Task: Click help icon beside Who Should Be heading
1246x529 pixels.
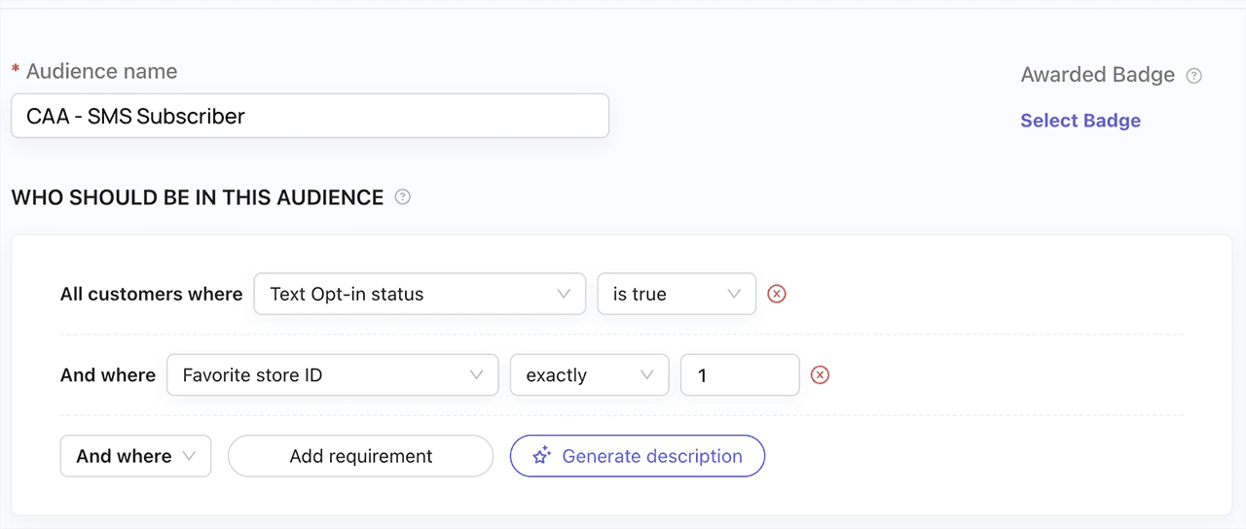Action: click(x=402, y=197)
